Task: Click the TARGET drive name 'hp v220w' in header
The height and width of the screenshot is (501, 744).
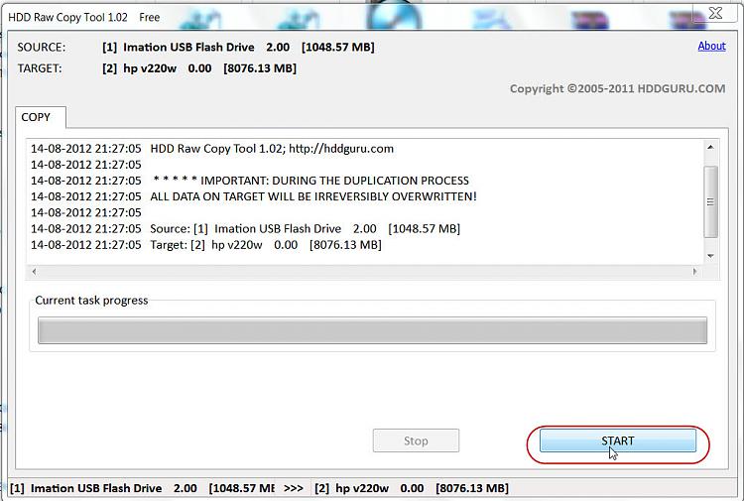Action: coord(150,68)
